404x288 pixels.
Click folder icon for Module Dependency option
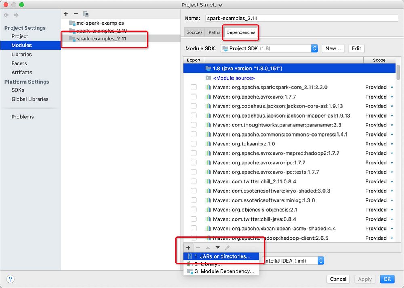(190, 271)
